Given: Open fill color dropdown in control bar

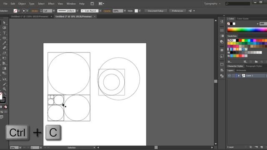Looking at the screenshot, I should click(19, 11).
